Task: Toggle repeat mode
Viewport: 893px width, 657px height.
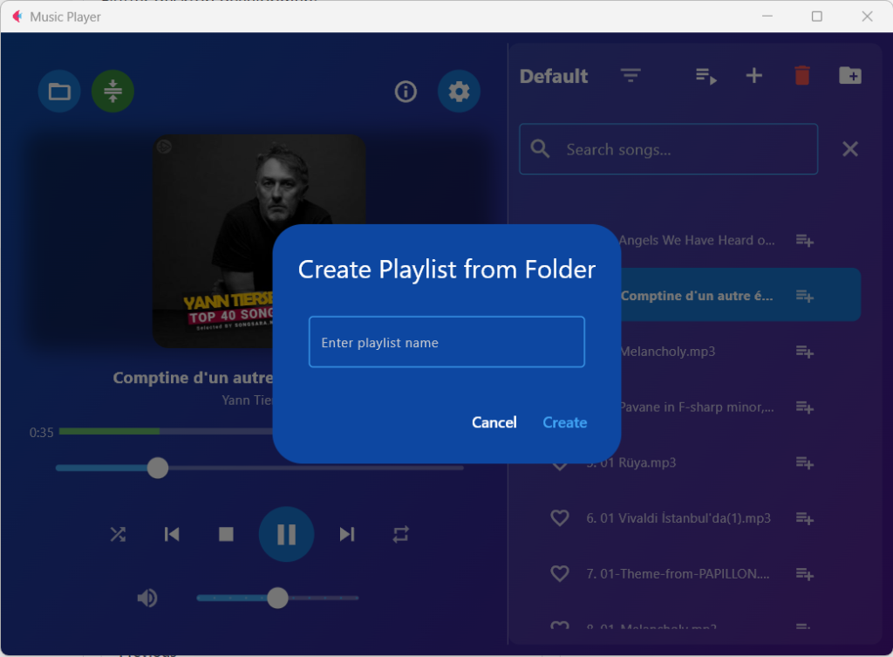Action: pos(400,534)
